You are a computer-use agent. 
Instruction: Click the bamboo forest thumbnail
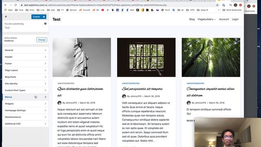pos(211,57)
